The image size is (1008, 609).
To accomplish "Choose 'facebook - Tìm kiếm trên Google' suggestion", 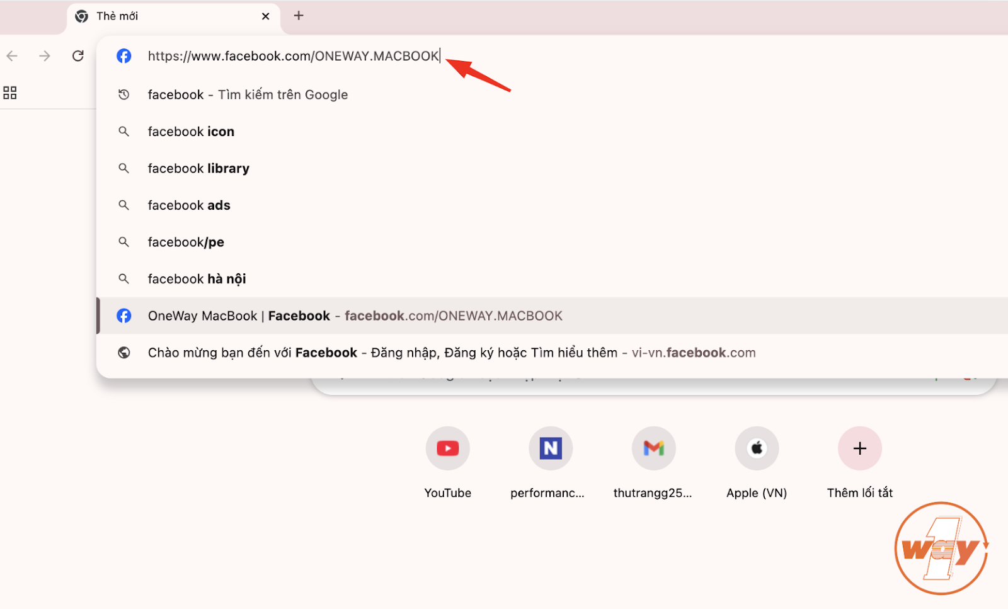I will tap(552, 94).
